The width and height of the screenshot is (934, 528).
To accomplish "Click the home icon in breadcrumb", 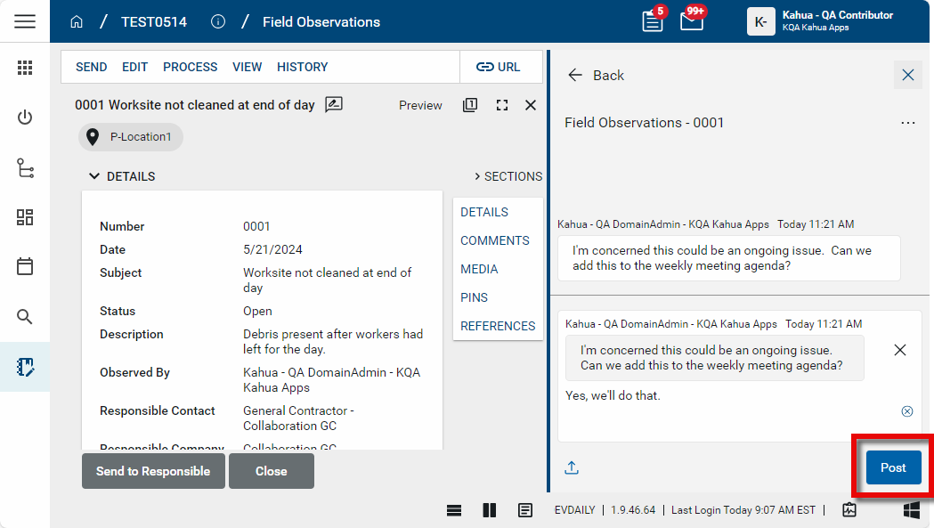I will pos(77,22).
